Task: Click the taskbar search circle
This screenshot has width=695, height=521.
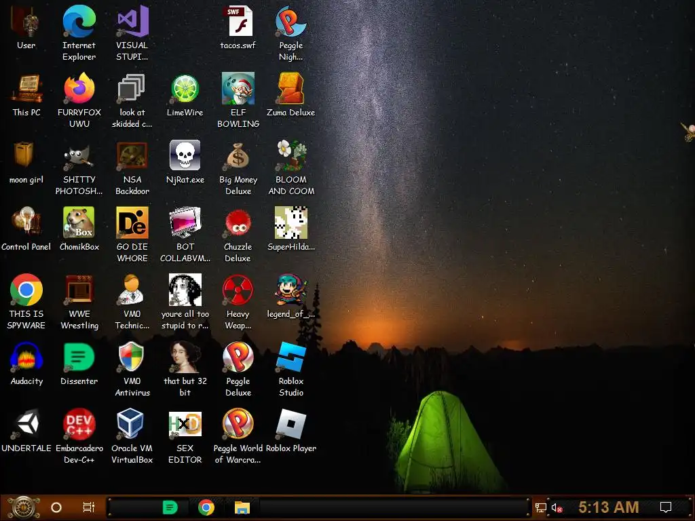Action: (x=56, y=507)
